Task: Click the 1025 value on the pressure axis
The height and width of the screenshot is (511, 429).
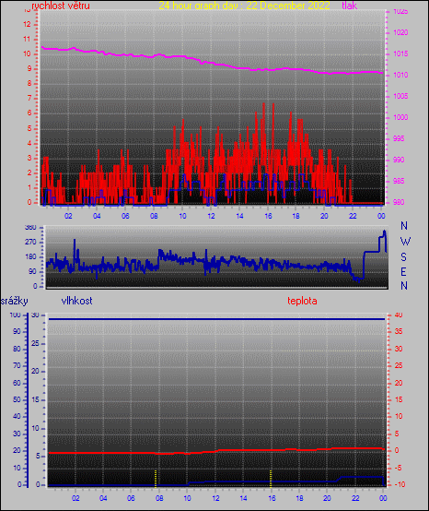Action: [400, 12]
